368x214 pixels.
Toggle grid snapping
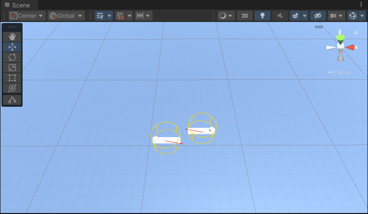pos(120,16)
